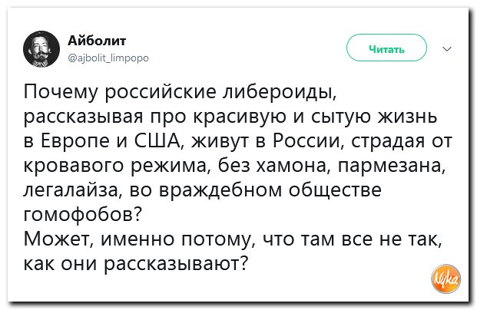Select the word либероиды in the tweet

(280, 92)
